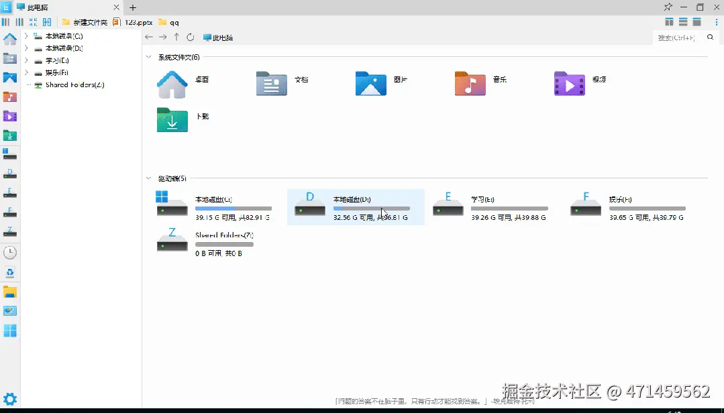724x413 pixels.
Task: Open the C drive icon in the left sidebar
Action: [x=9, y=154]
